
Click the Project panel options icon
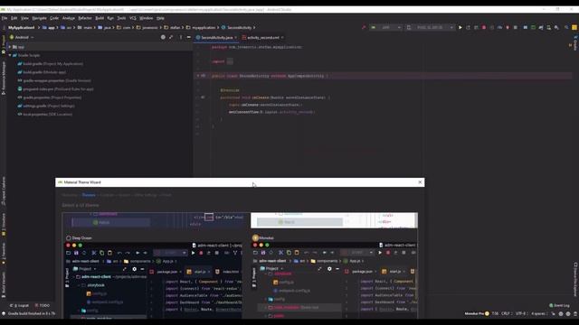(x=181, y=37)
